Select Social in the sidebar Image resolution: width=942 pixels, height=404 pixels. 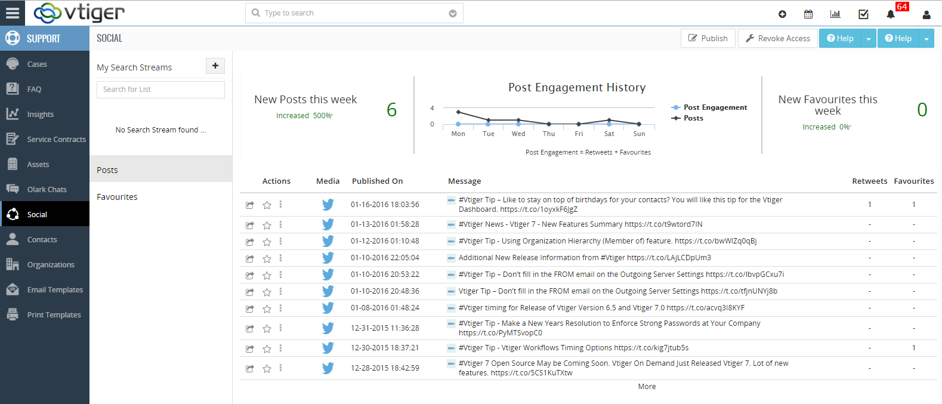click(45, 214)
